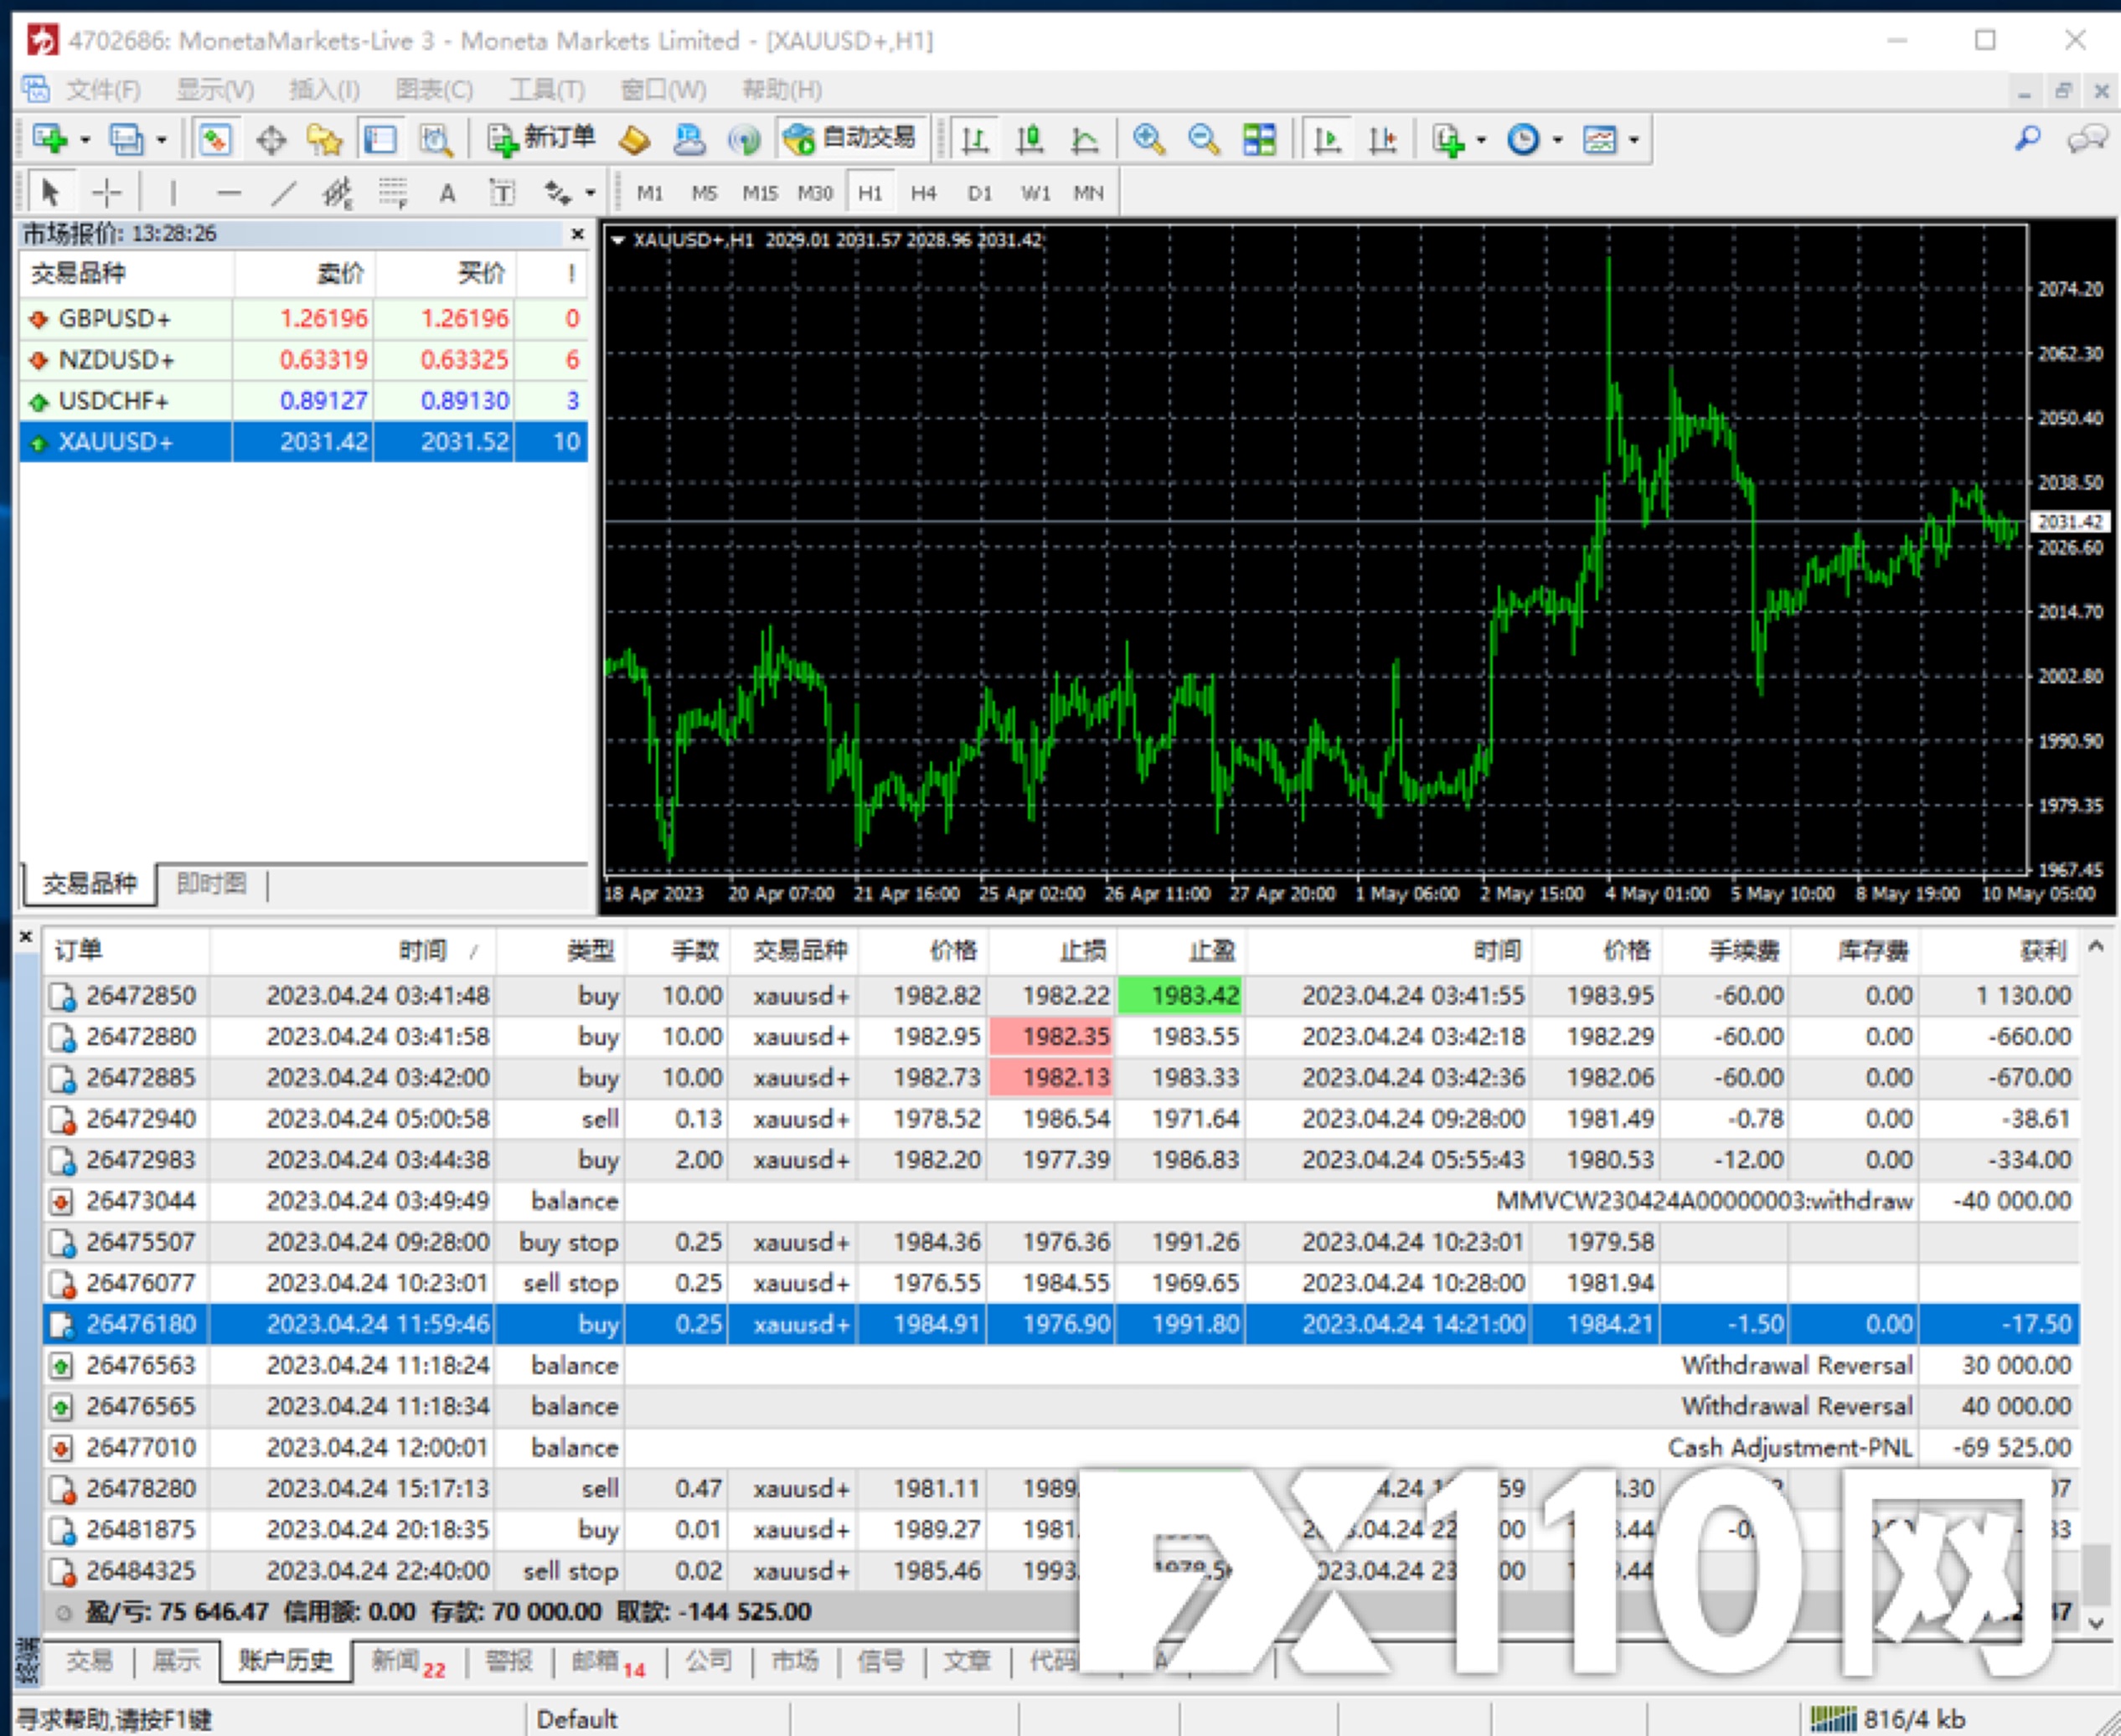Toggle the AutoTrading (自动交易) button
Screen dimensions: 2121x1736
[850, 139]
